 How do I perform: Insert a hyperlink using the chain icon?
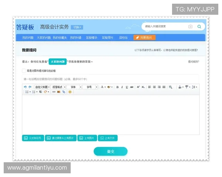54,92
